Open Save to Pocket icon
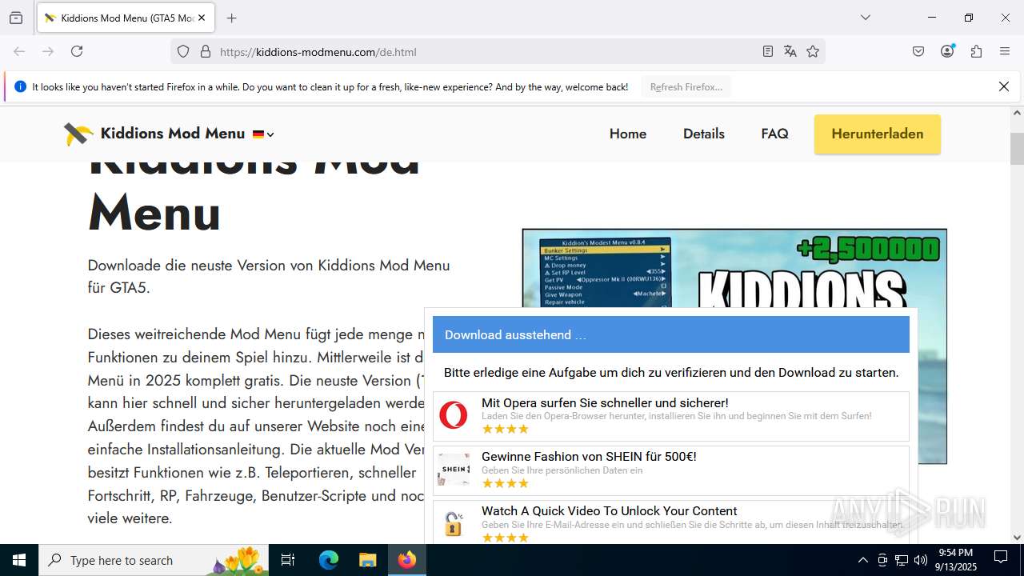 (918, 51)
